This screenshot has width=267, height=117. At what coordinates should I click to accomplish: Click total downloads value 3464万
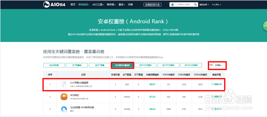[x=127, y=97]
